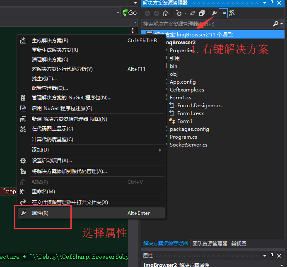Click the Home icon in Solution Explorer
287x267 pixels.
pos(166,13)
